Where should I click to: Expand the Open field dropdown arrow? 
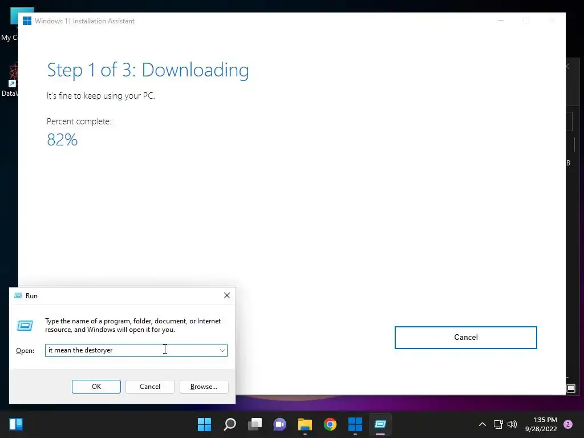pyautogui.click(x=222, y=351)
